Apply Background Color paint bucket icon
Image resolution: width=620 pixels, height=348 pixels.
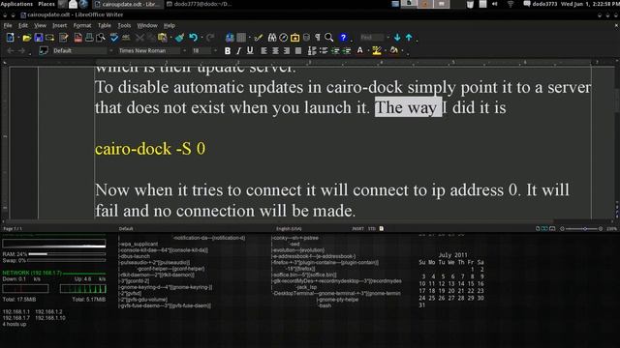pyautogui.click(x=393, y=50)
